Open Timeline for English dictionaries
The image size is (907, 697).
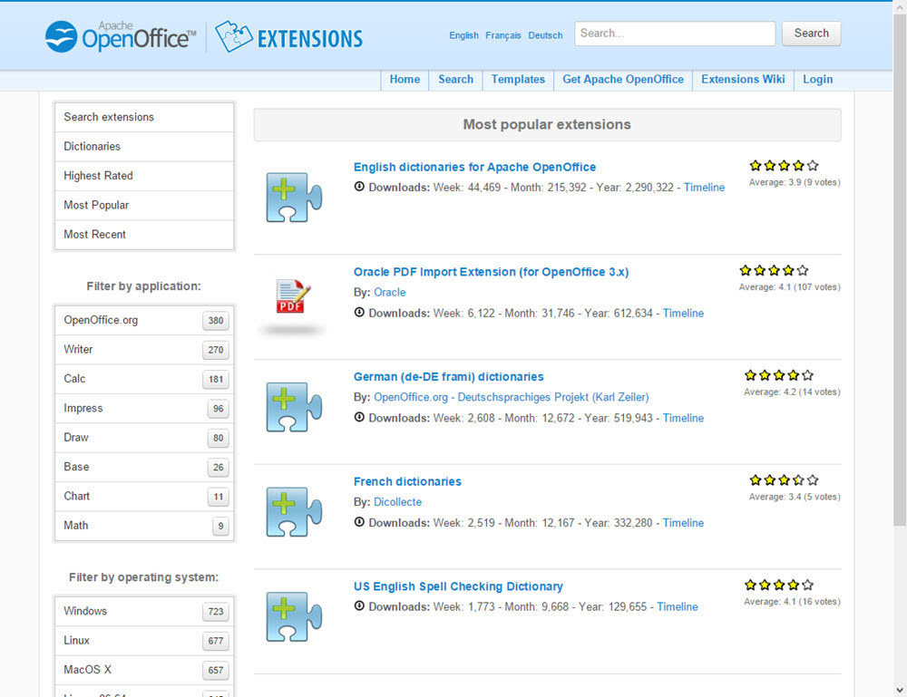[x=704, y=188]
